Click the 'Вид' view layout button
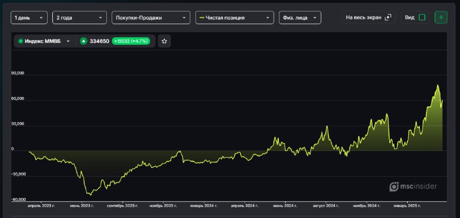 pos(415,17)
